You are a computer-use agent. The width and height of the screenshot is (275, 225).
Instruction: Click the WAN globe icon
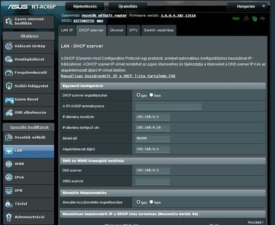click(9, 164)
